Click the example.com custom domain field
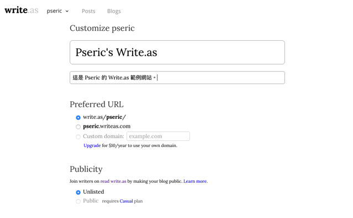Screen dimensions: 353x218 [158, 136]
